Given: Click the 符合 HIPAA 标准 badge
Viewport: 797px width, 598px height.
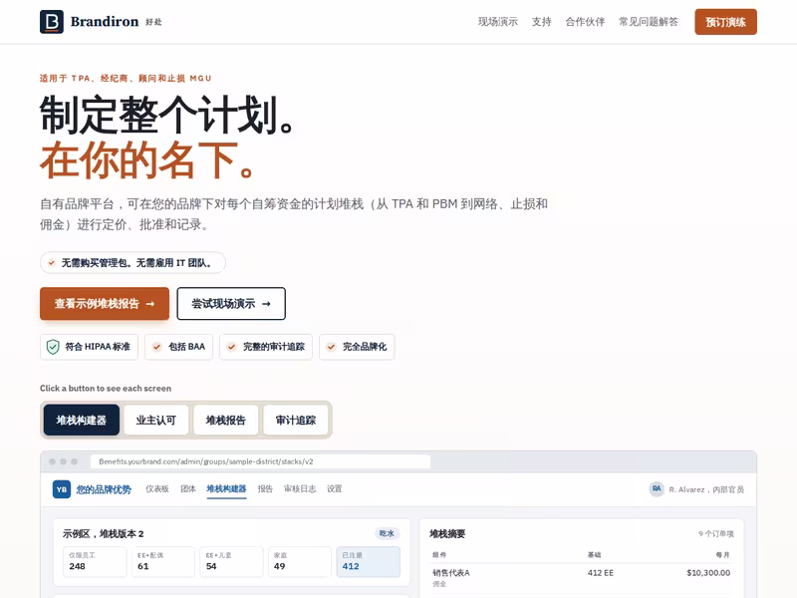Looking at the screenshot, I should pyautogui.click(x=89, y=347).
